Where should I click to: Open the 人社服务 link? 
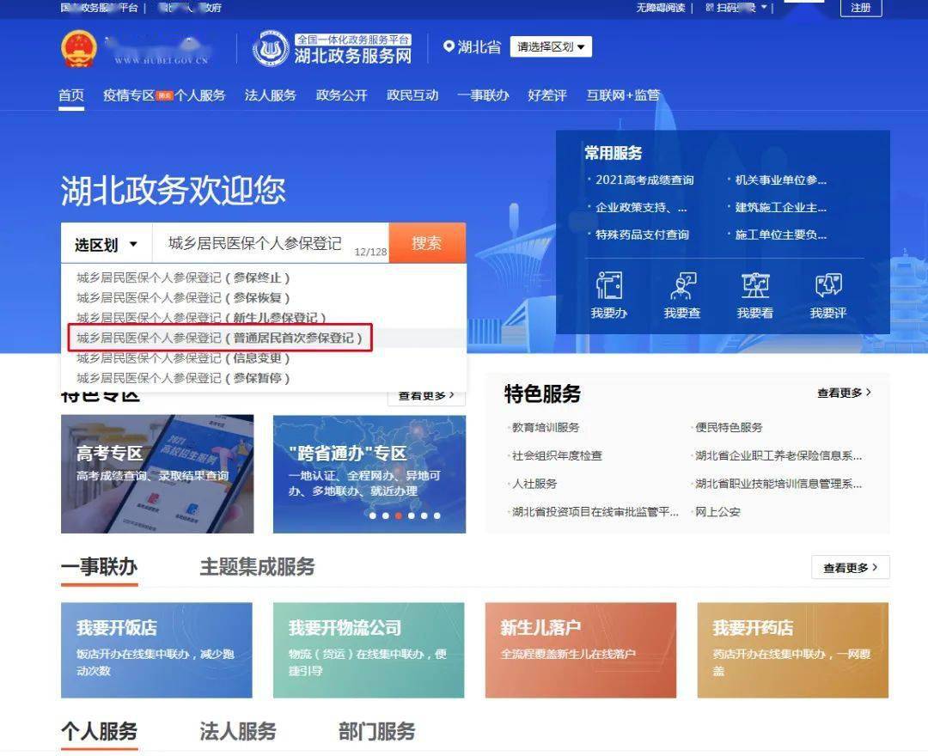point(534,484)
